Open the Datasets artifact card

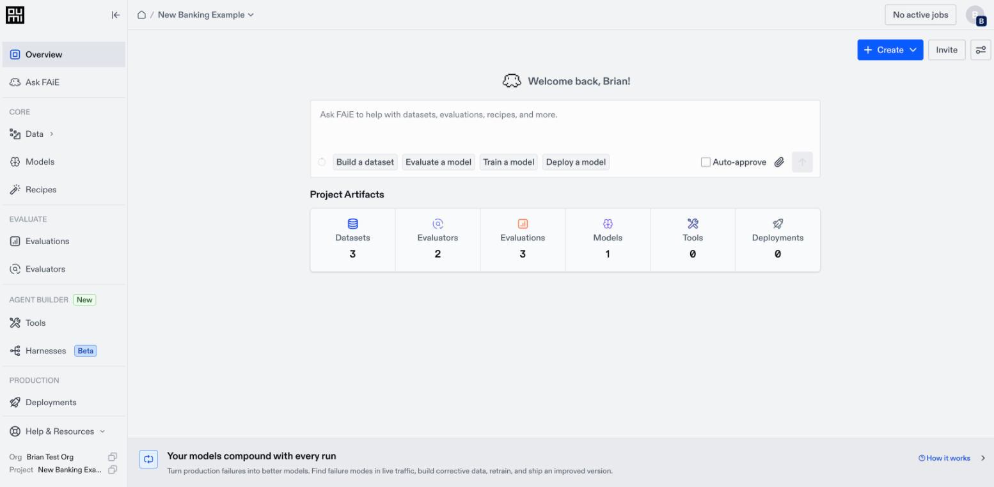pos(352,240)
